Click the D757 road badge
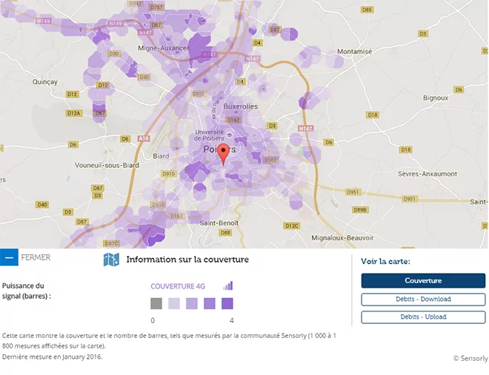 pos(156,7)
